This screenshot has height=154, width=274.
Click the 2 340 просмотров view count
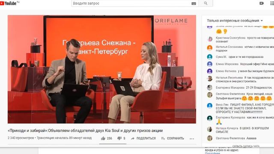21,138
